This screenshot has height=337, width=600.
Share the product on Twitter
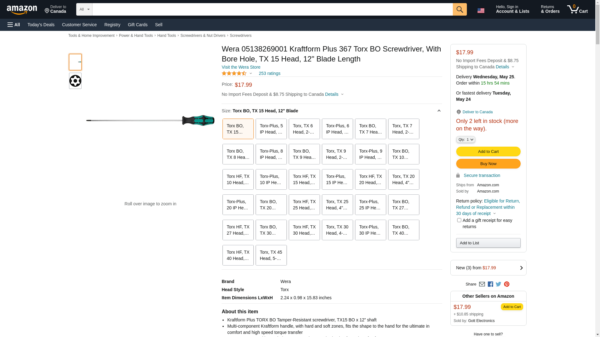click(x=498, y=284)
